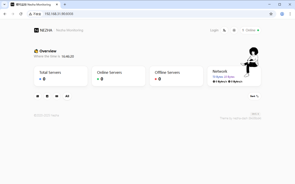This screenshot has width=295, height=184.
Task: Bookmark this page with star icon
Action: coord(271,14)
